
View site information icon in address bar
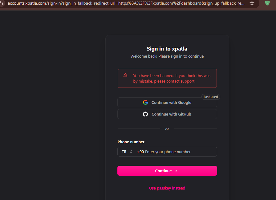[2, 3]
